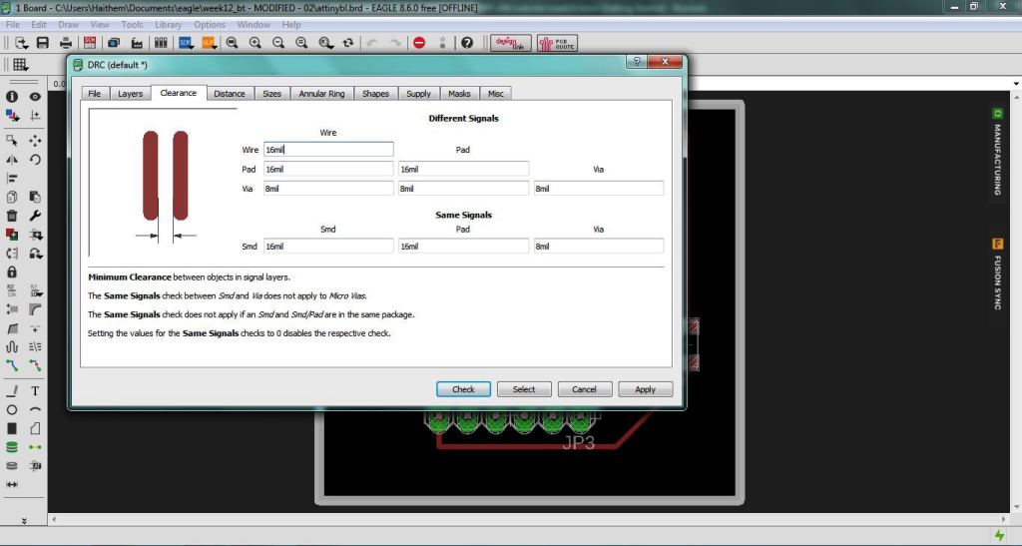Viewport: 1022px width, 546px height.
Task: Open the Zoom select dropdown icon
Action: coord(325,43)
